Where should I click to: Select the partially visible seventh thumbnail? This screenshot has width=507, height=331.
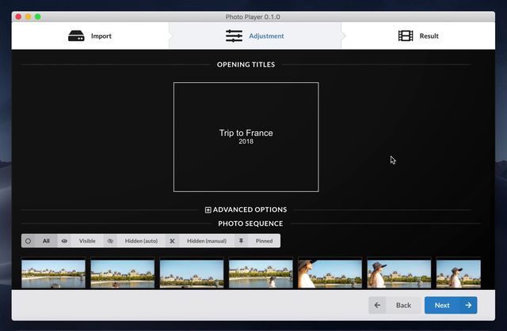click(x=459, y=273)
